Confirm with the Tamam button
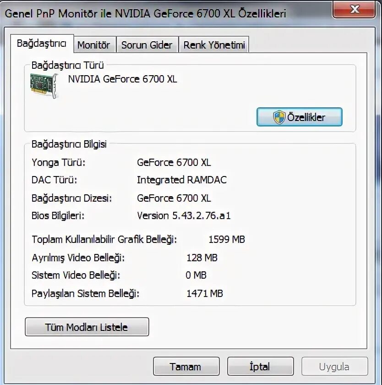Image resolution: width=382 pixels, height=385 pixels. 186,366
